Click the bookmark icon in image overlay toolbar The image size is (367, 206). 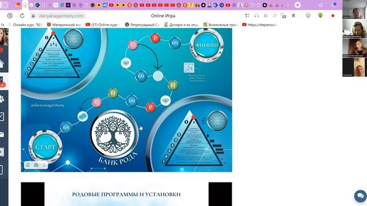[x=28, y=165]
